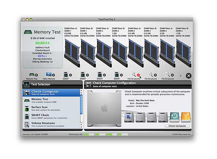Click the ©2009 Micromat Inc. text
Viewport: 217px width, 159px height.
[181, 134]
